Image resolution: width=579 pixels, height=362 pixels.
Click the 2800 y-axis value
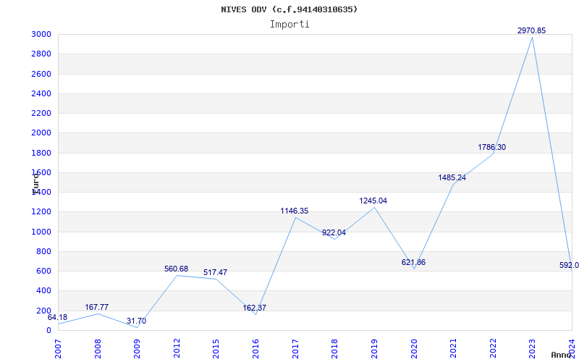pos(41,54)
